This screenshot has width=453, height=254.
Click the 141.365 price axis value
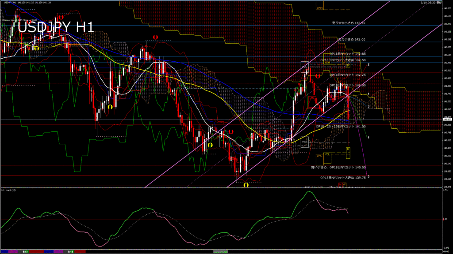447,109
